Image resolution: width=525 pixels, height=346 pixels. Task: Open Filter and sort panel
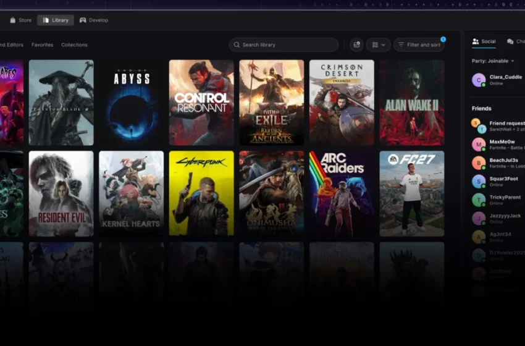coord(419,44)
